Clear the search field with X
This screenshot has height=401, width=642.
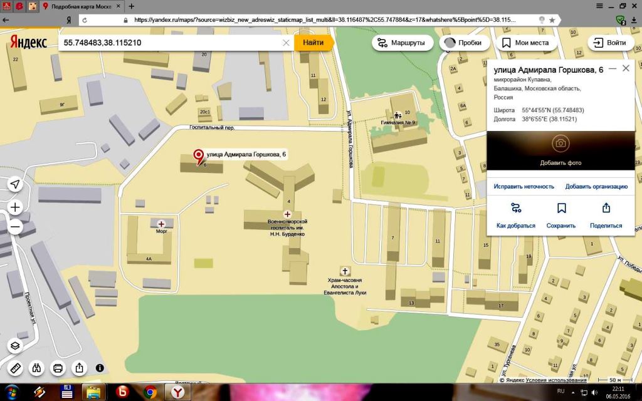point(286,43)
